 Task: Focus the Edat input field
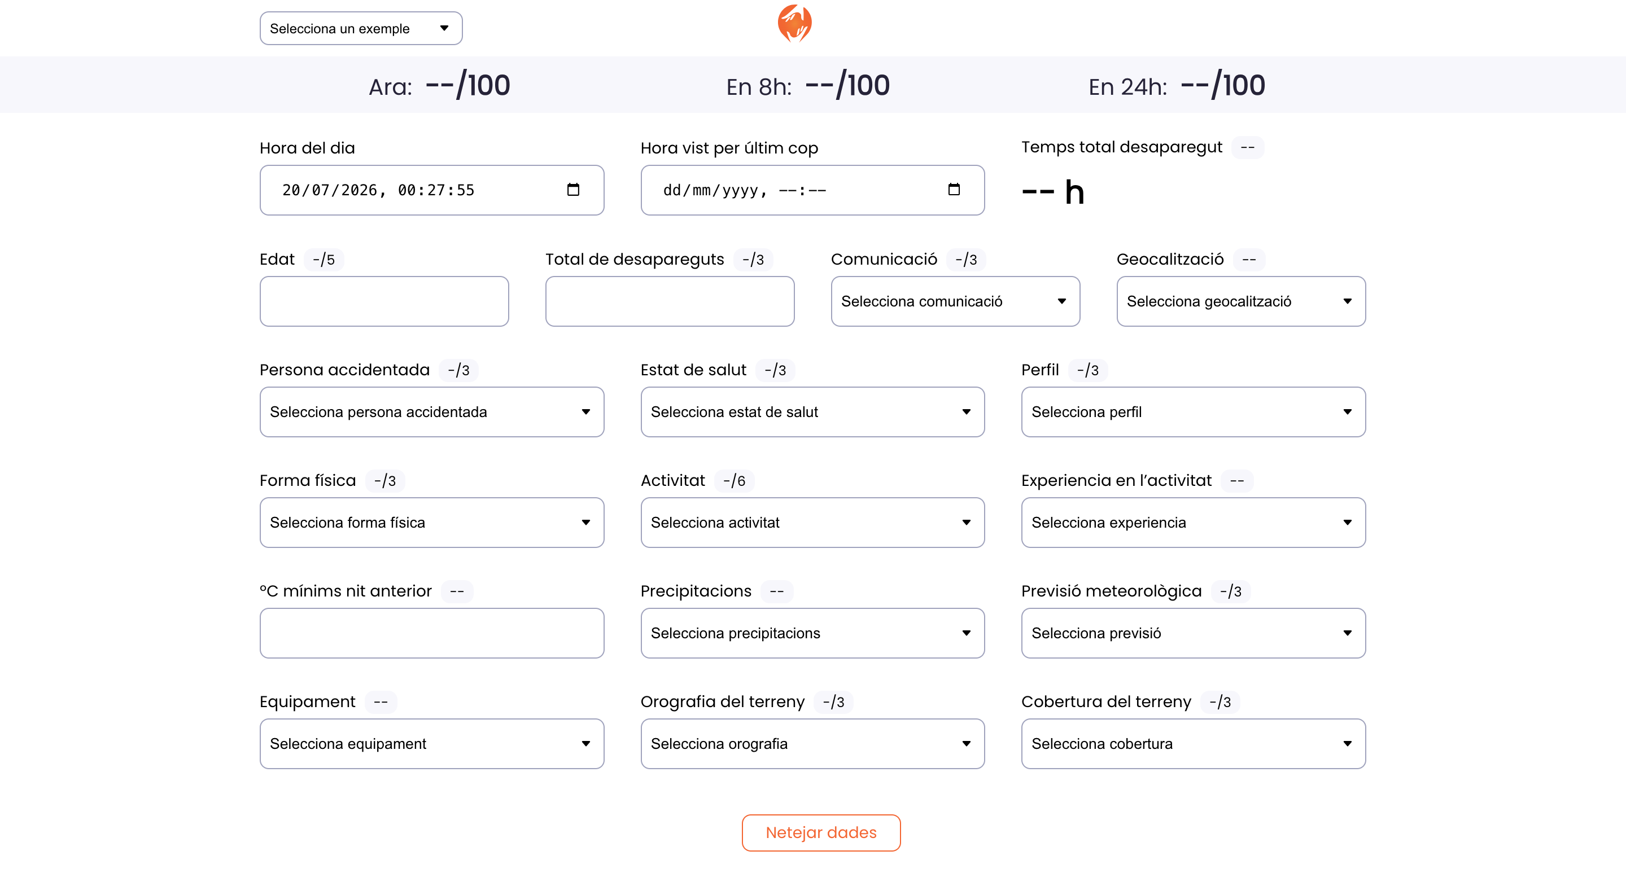384,301
